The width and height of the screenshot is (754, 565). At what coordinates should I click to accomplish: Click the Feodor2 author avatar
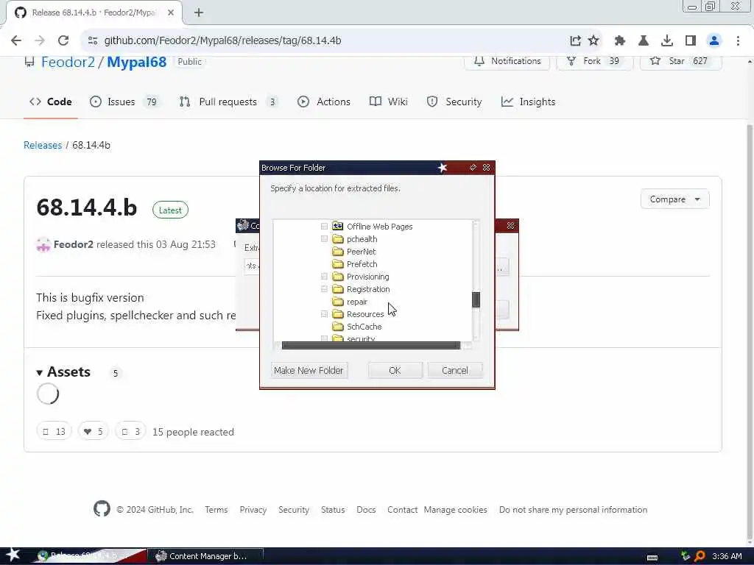point(43,244)
